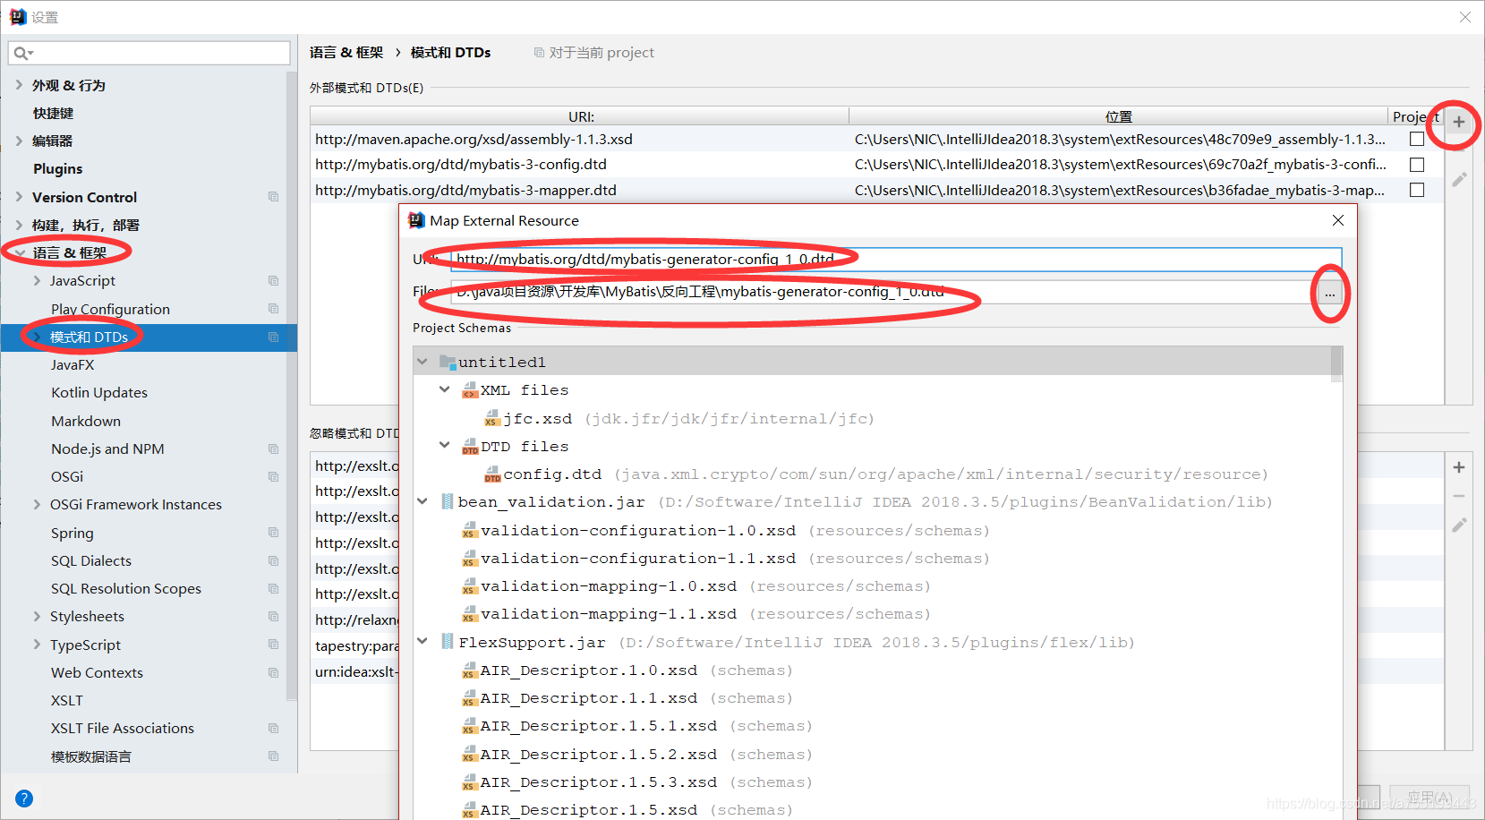Click search magnifier icon in settings
Viewport: 1485px width, 820px height.
coord(22,53)
